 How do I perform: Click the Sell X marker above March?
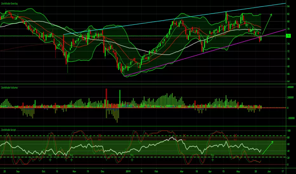point(185,135)
